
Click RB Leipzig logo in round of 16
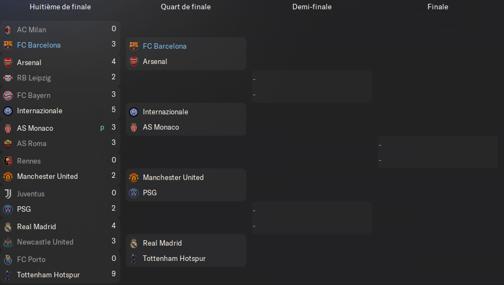coord(8,78)
